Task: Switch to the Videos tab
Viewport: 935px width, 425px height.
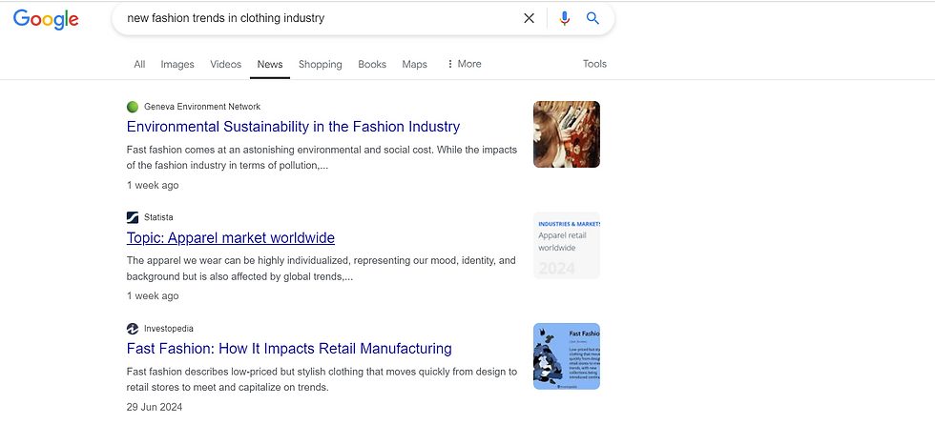Action: 225,64
